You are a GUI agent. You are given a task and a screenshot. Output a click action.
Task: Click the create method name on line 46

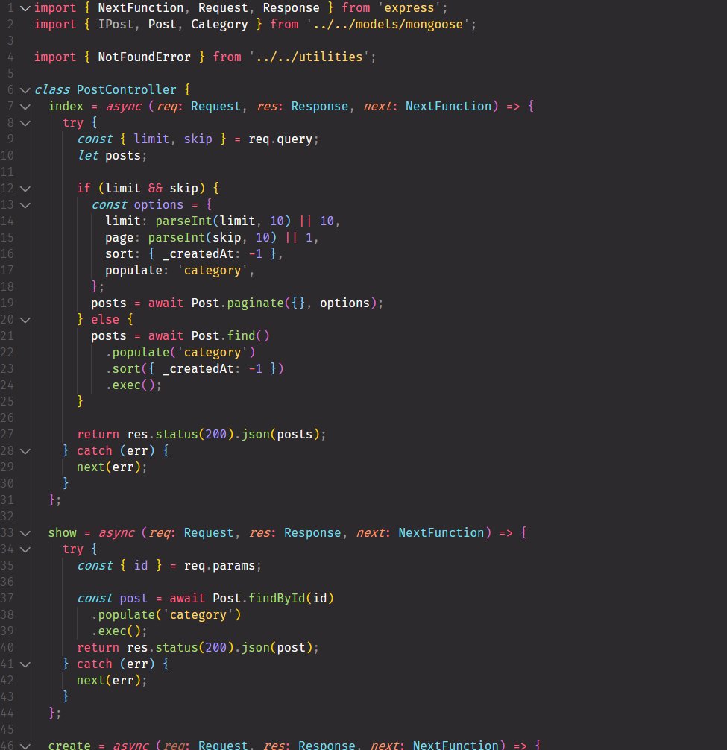[x=69, y=746]
